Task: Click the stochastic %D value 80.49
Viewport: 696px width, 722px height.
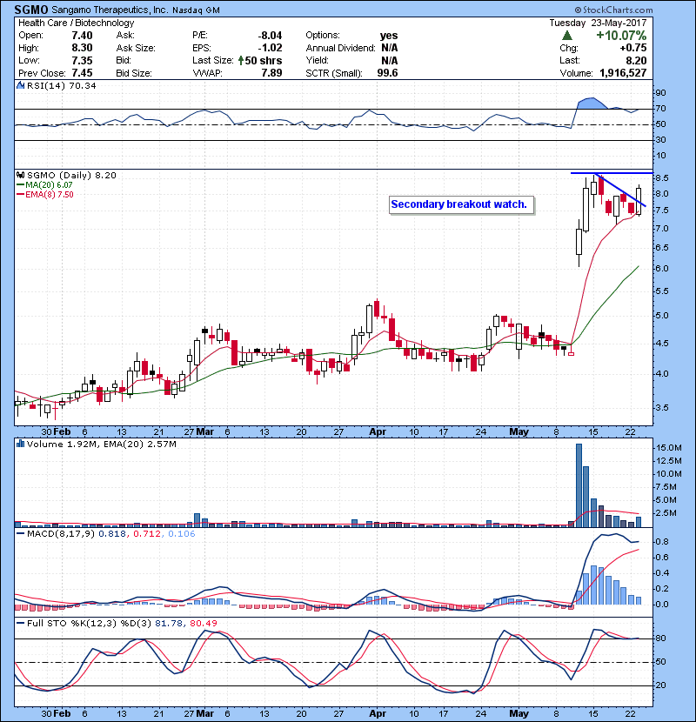Action: coord(203,623)
